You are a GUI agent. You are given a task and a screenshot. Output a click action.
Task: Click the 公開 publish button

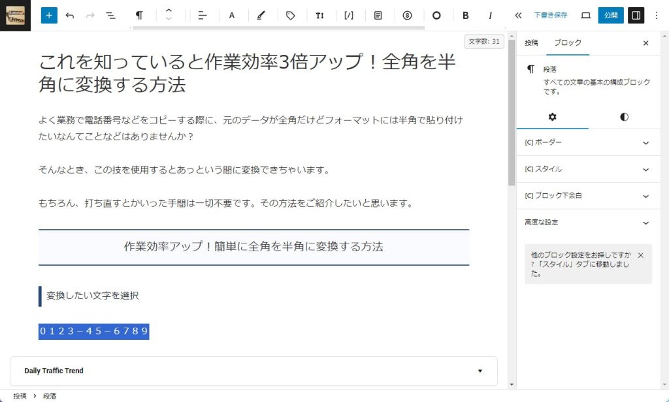(611, 15)
